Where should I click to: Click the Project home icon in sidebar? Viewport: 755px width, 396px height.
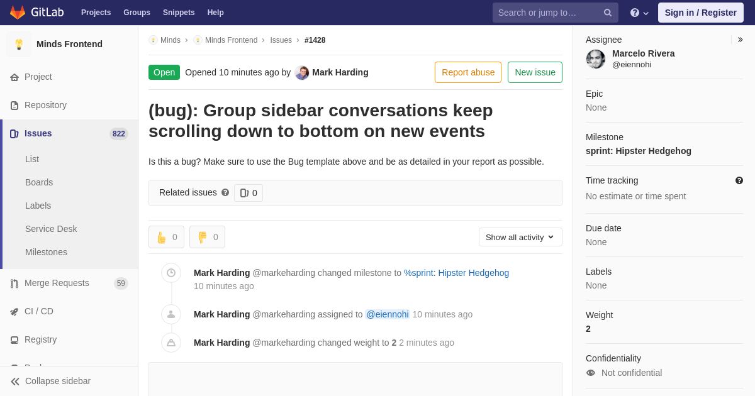coord(14,77)
